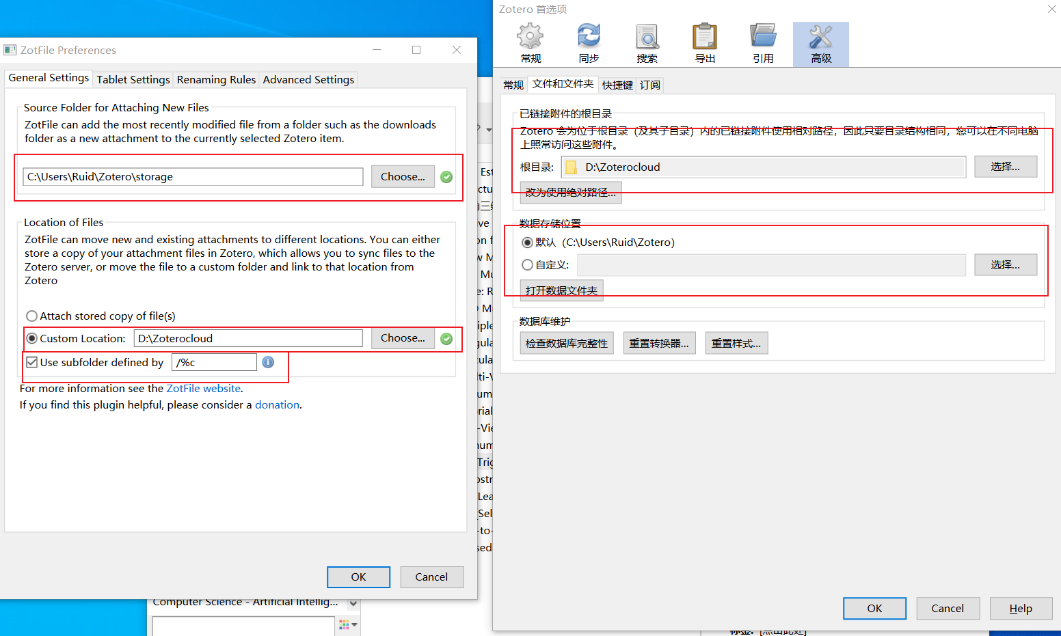Image resolution: width=1061 pixels, height=636 pixels.
Task: Switch to the 快捷键 sub-tab
Action: 617,85
